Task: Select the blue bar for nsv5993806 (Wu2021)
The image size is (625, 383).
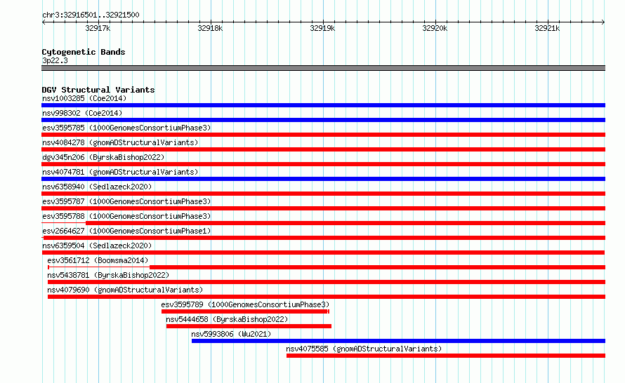Action: click(x=399, y=341)
